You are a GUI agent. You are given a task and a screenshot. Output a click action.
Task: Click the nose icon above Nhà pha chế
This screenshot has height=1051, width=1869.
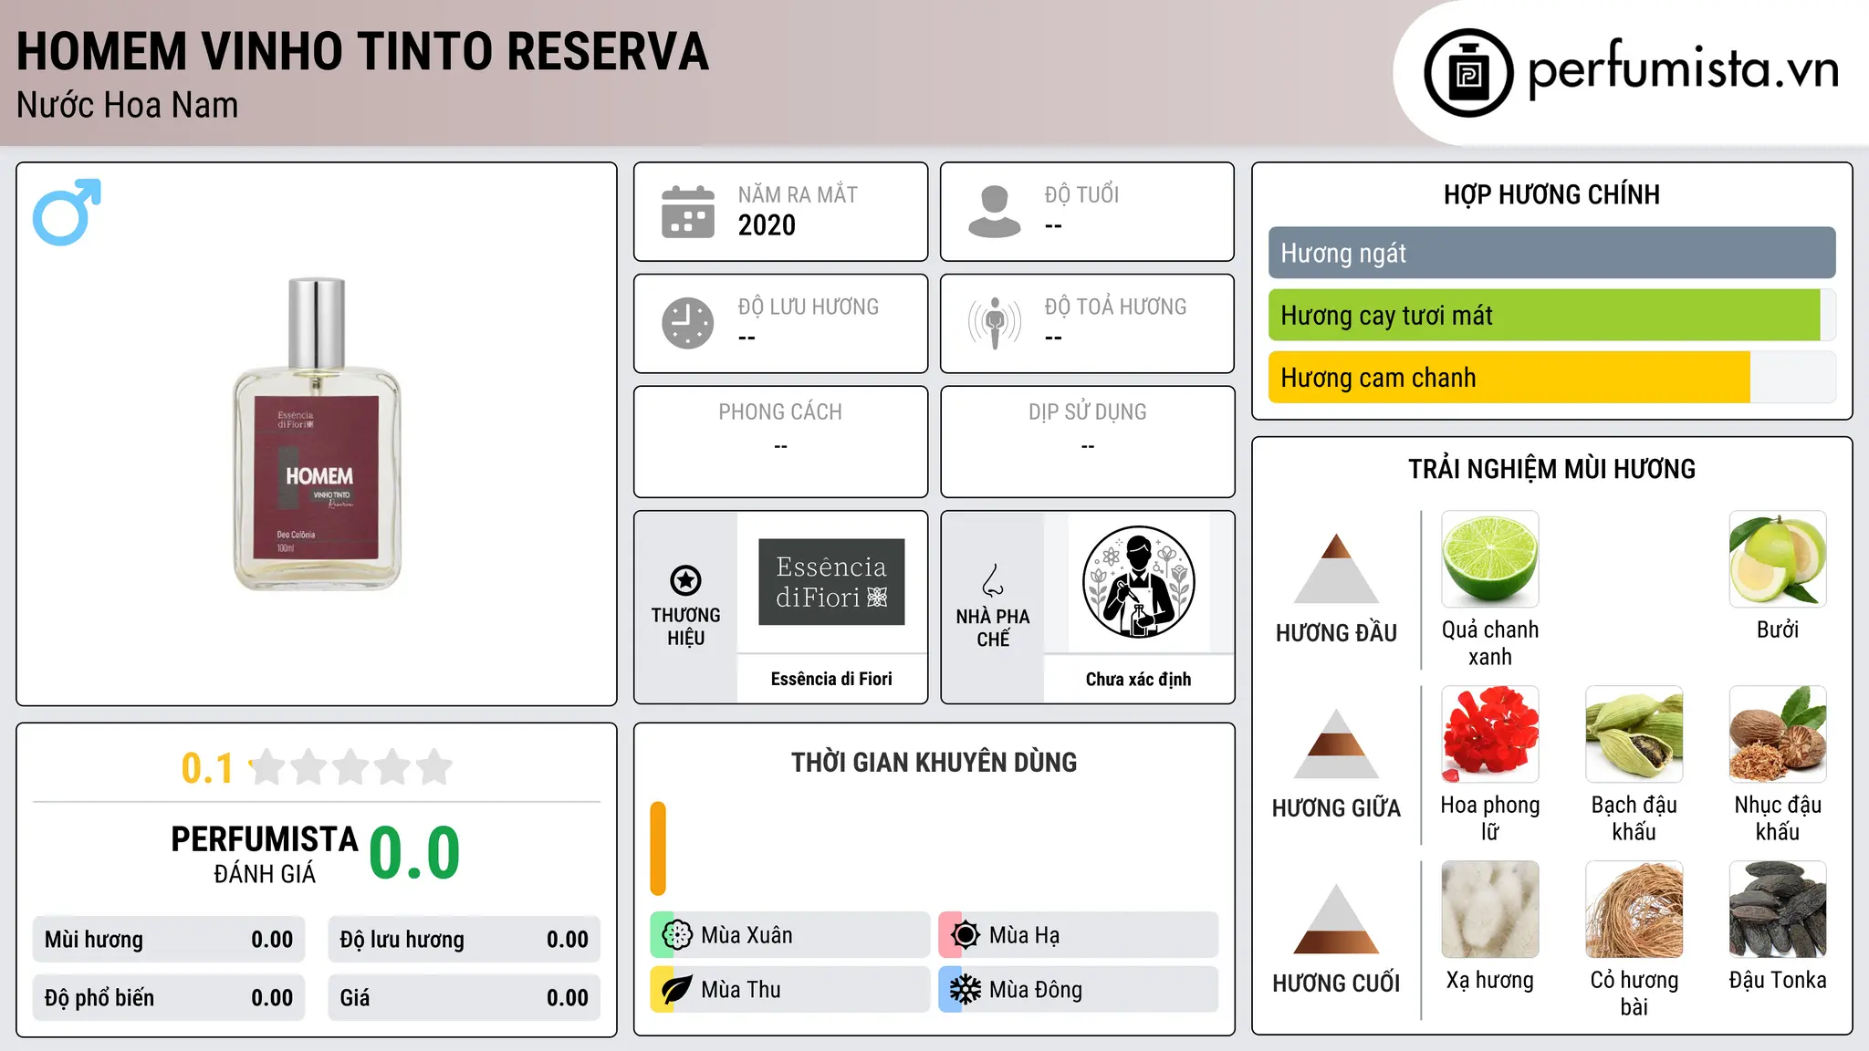(x=993, y=580)
